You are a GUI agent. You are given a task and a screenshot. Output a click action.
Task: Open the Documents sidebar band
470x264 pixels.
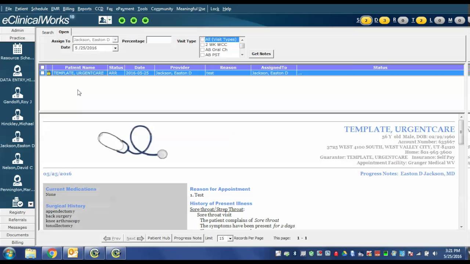[17, 235]
